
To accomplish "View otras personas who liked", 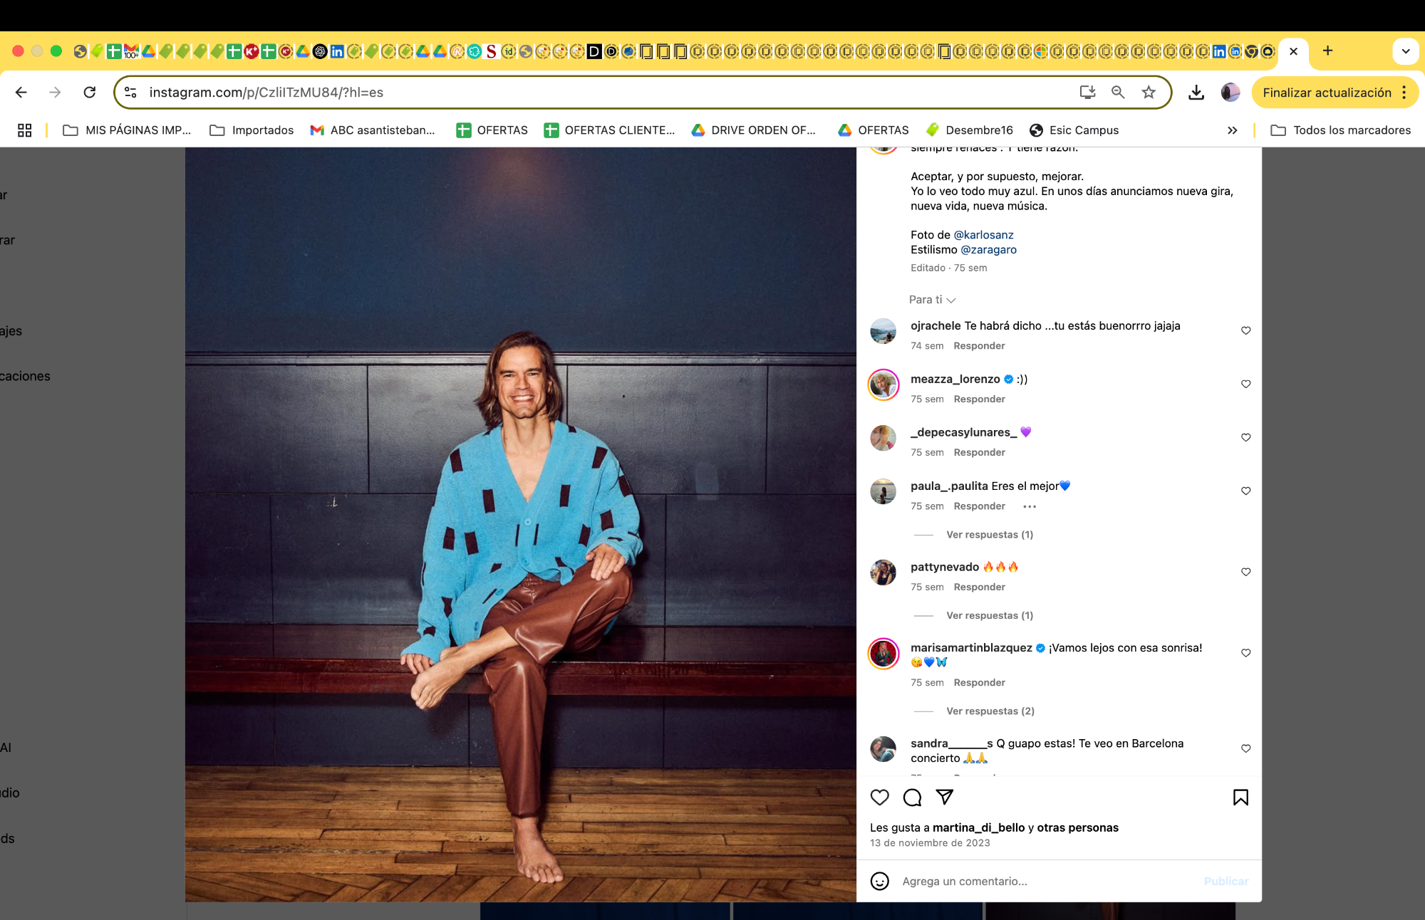I will pyautogui.click(x=1078, y=827).
